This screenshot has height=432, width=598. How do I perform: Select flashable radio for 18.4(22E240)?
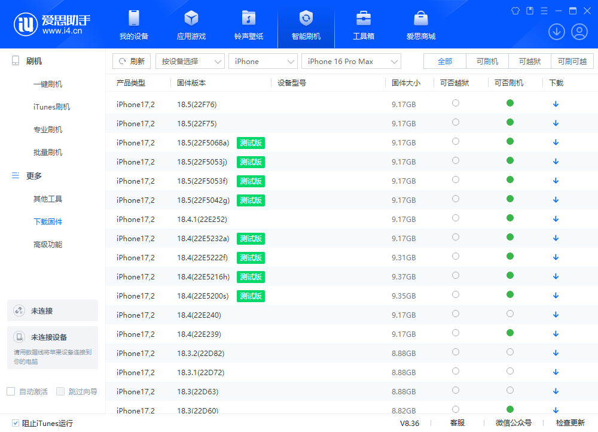click(x=510, y=314)
